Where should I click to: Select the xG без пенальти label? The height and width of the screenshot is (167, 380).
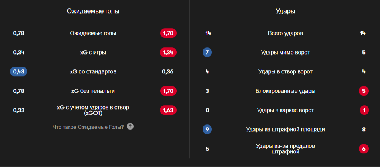(93, 91)
